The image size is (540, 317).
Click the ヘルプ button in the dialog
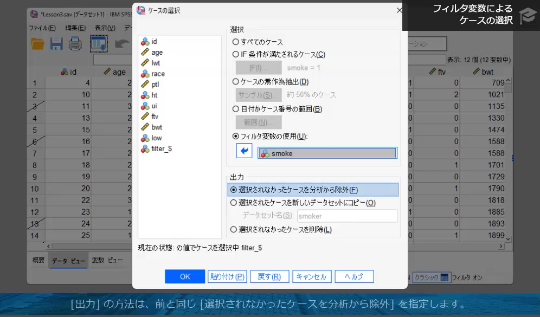coord(354,276)
